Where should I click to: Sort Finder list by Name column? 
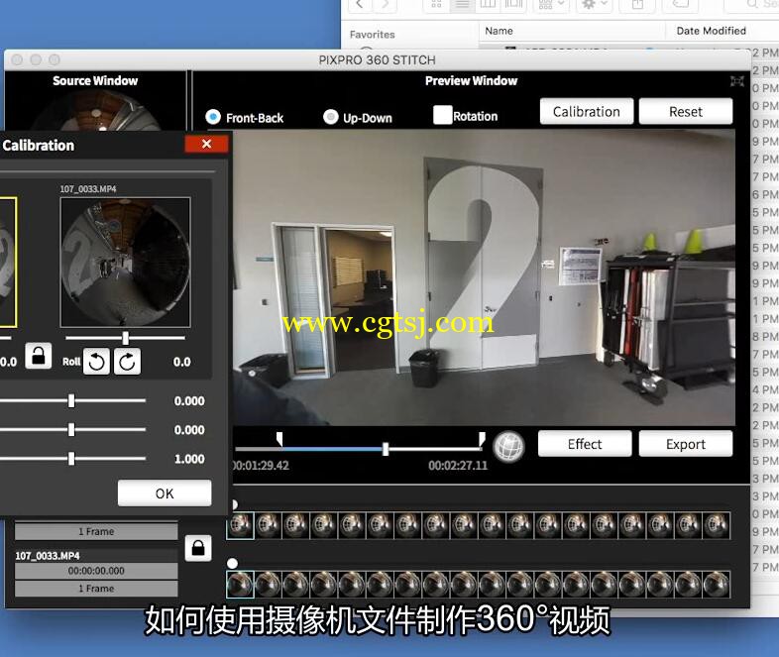pos(571,31)
